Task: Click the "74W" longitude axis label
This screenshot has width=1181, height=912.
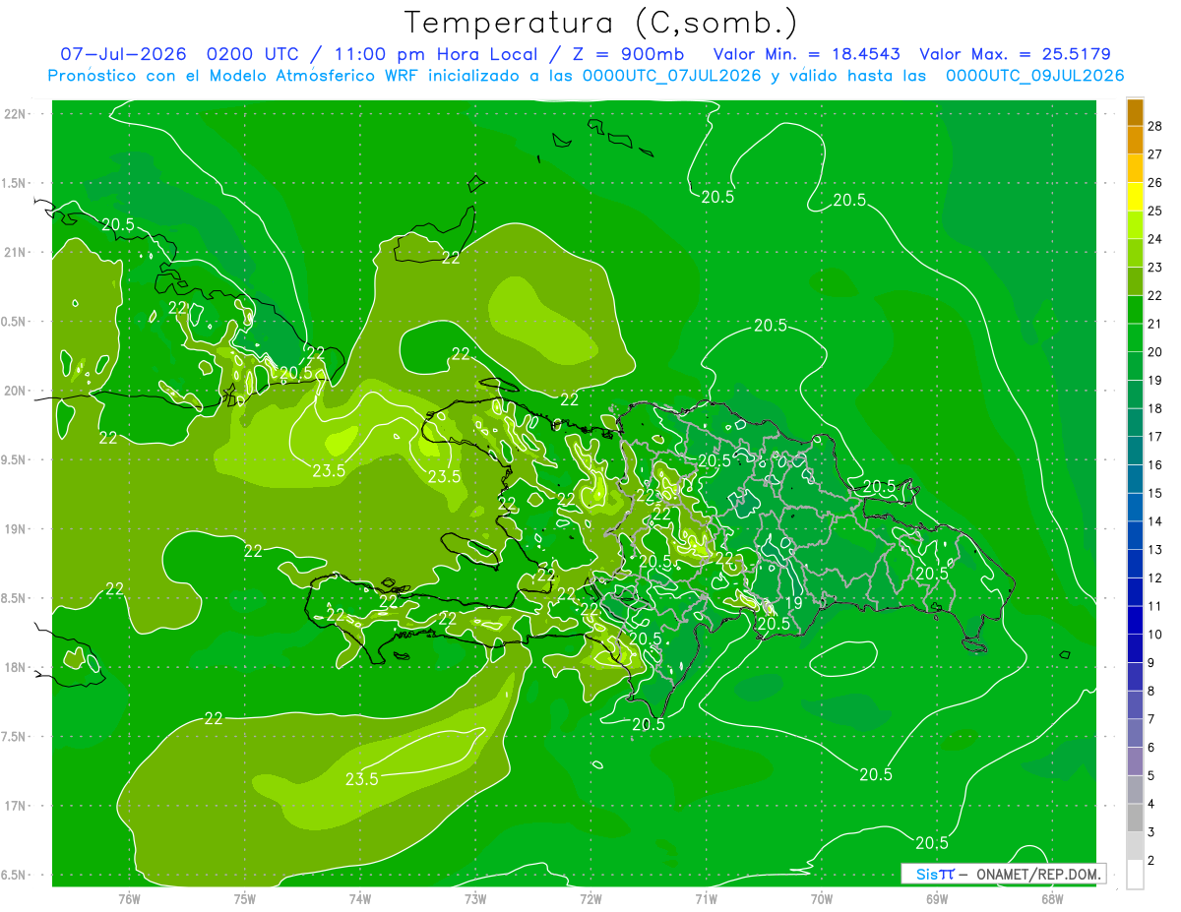Action: tap(360, 899)
